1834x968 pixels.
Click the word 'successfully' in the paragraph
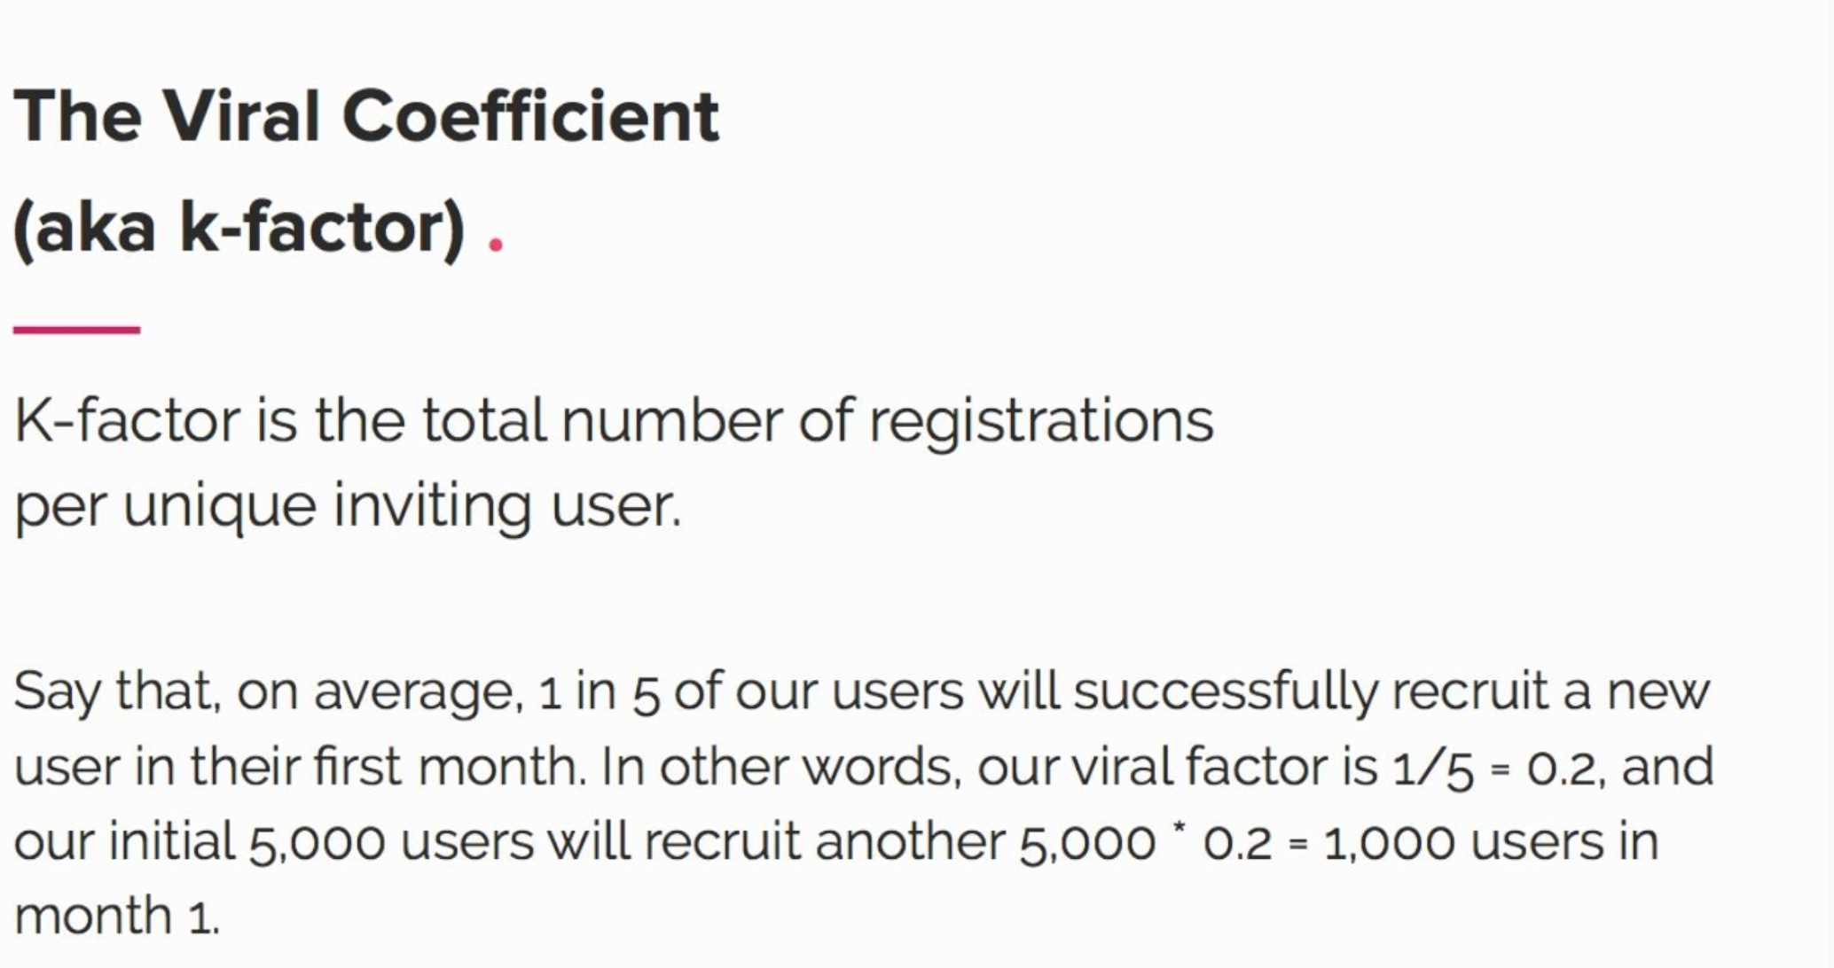coord(1225,691)
